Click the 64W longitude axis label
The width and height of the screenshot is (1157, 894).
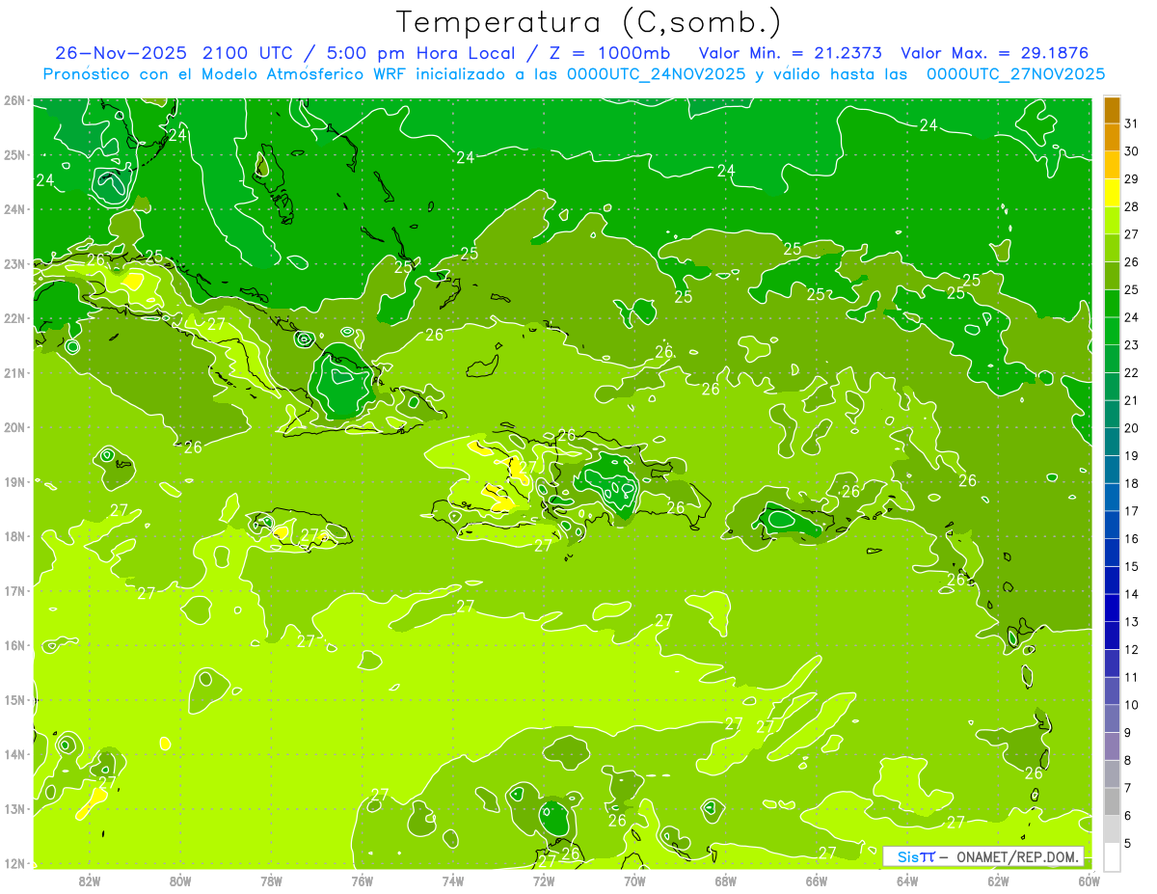907,880
